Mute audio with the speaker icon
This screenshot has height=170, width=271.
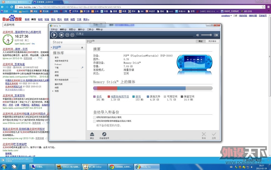pos(197,35)
